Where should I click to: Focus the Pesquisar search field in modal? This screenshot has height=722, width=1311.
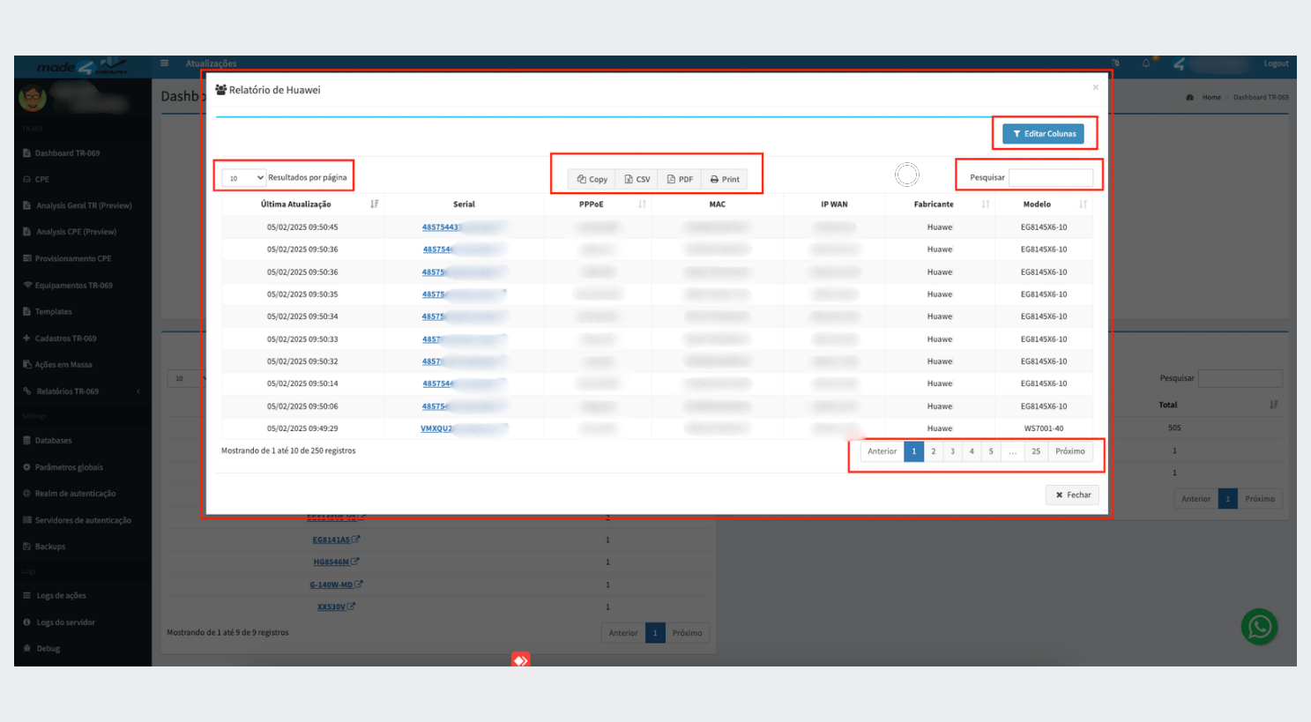[1050, 178]
